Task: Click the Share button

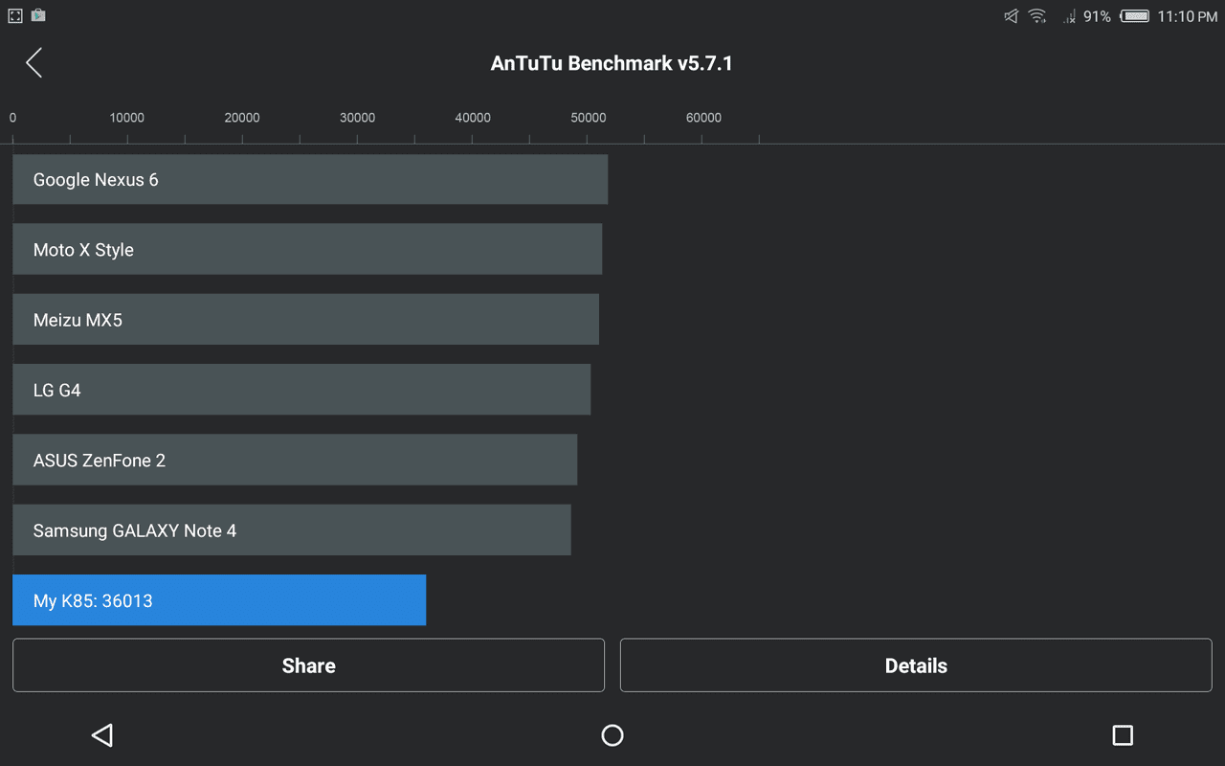Action: (308, 665)
